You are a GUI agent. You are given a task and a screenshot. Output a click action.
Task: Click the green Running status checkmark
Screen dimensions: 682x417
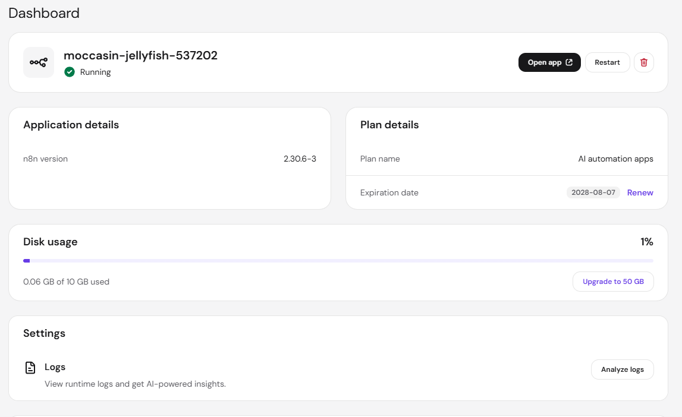point(70,72)
